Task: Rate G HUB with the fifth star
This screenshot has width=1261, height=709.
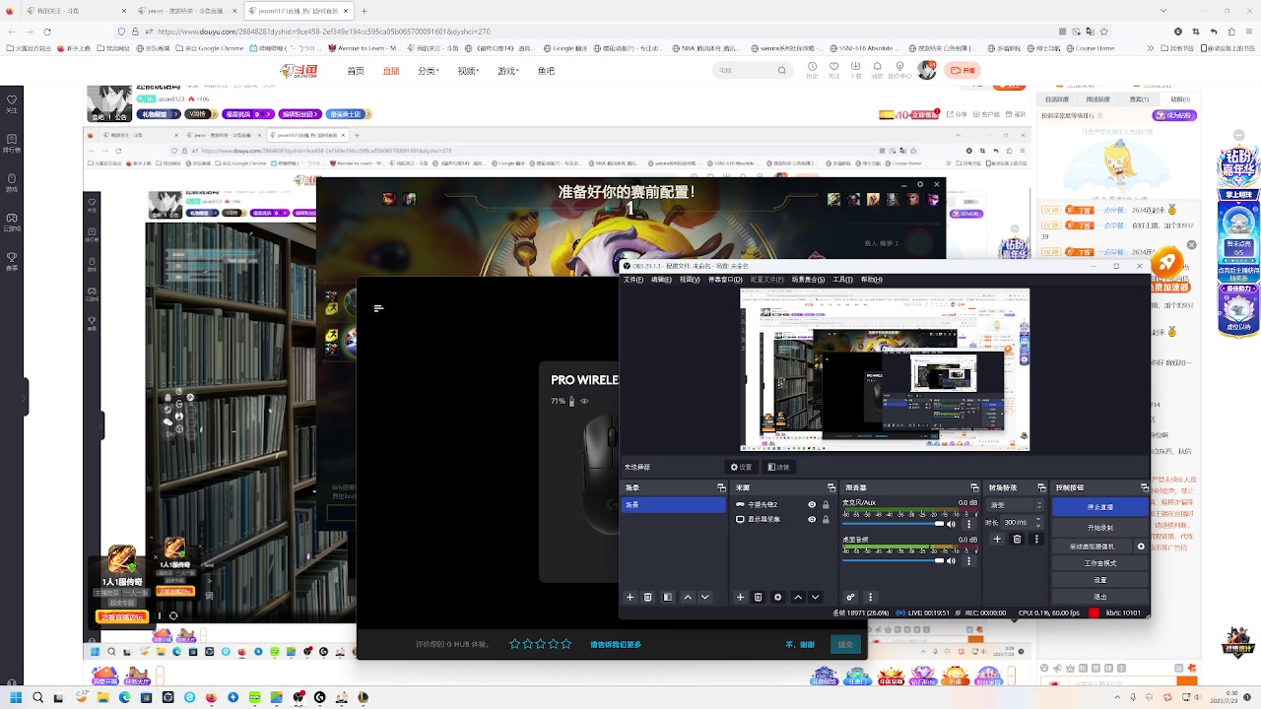Action: pos(566,644)
